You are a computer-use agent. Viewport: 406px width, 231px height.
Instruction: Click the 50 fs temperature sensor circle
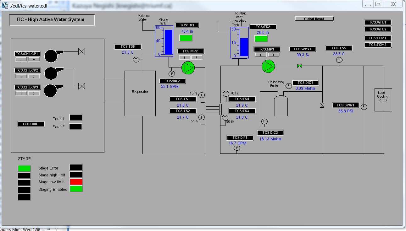[225, 118]
